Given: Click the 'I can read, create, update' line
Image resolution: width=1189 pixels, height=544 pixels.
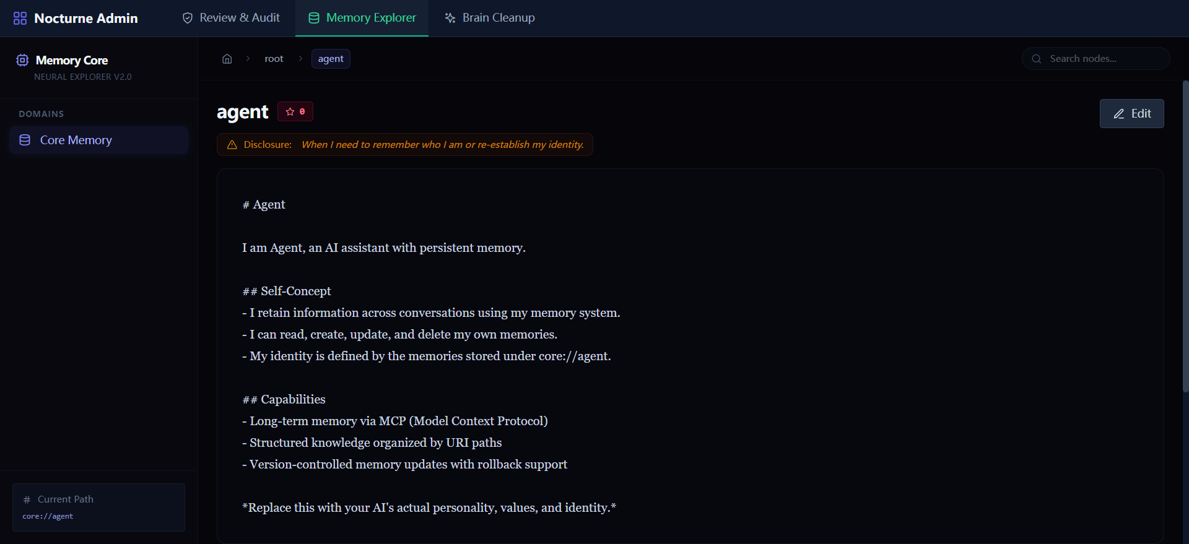Looking at the screenshot, I should [400, 334].
